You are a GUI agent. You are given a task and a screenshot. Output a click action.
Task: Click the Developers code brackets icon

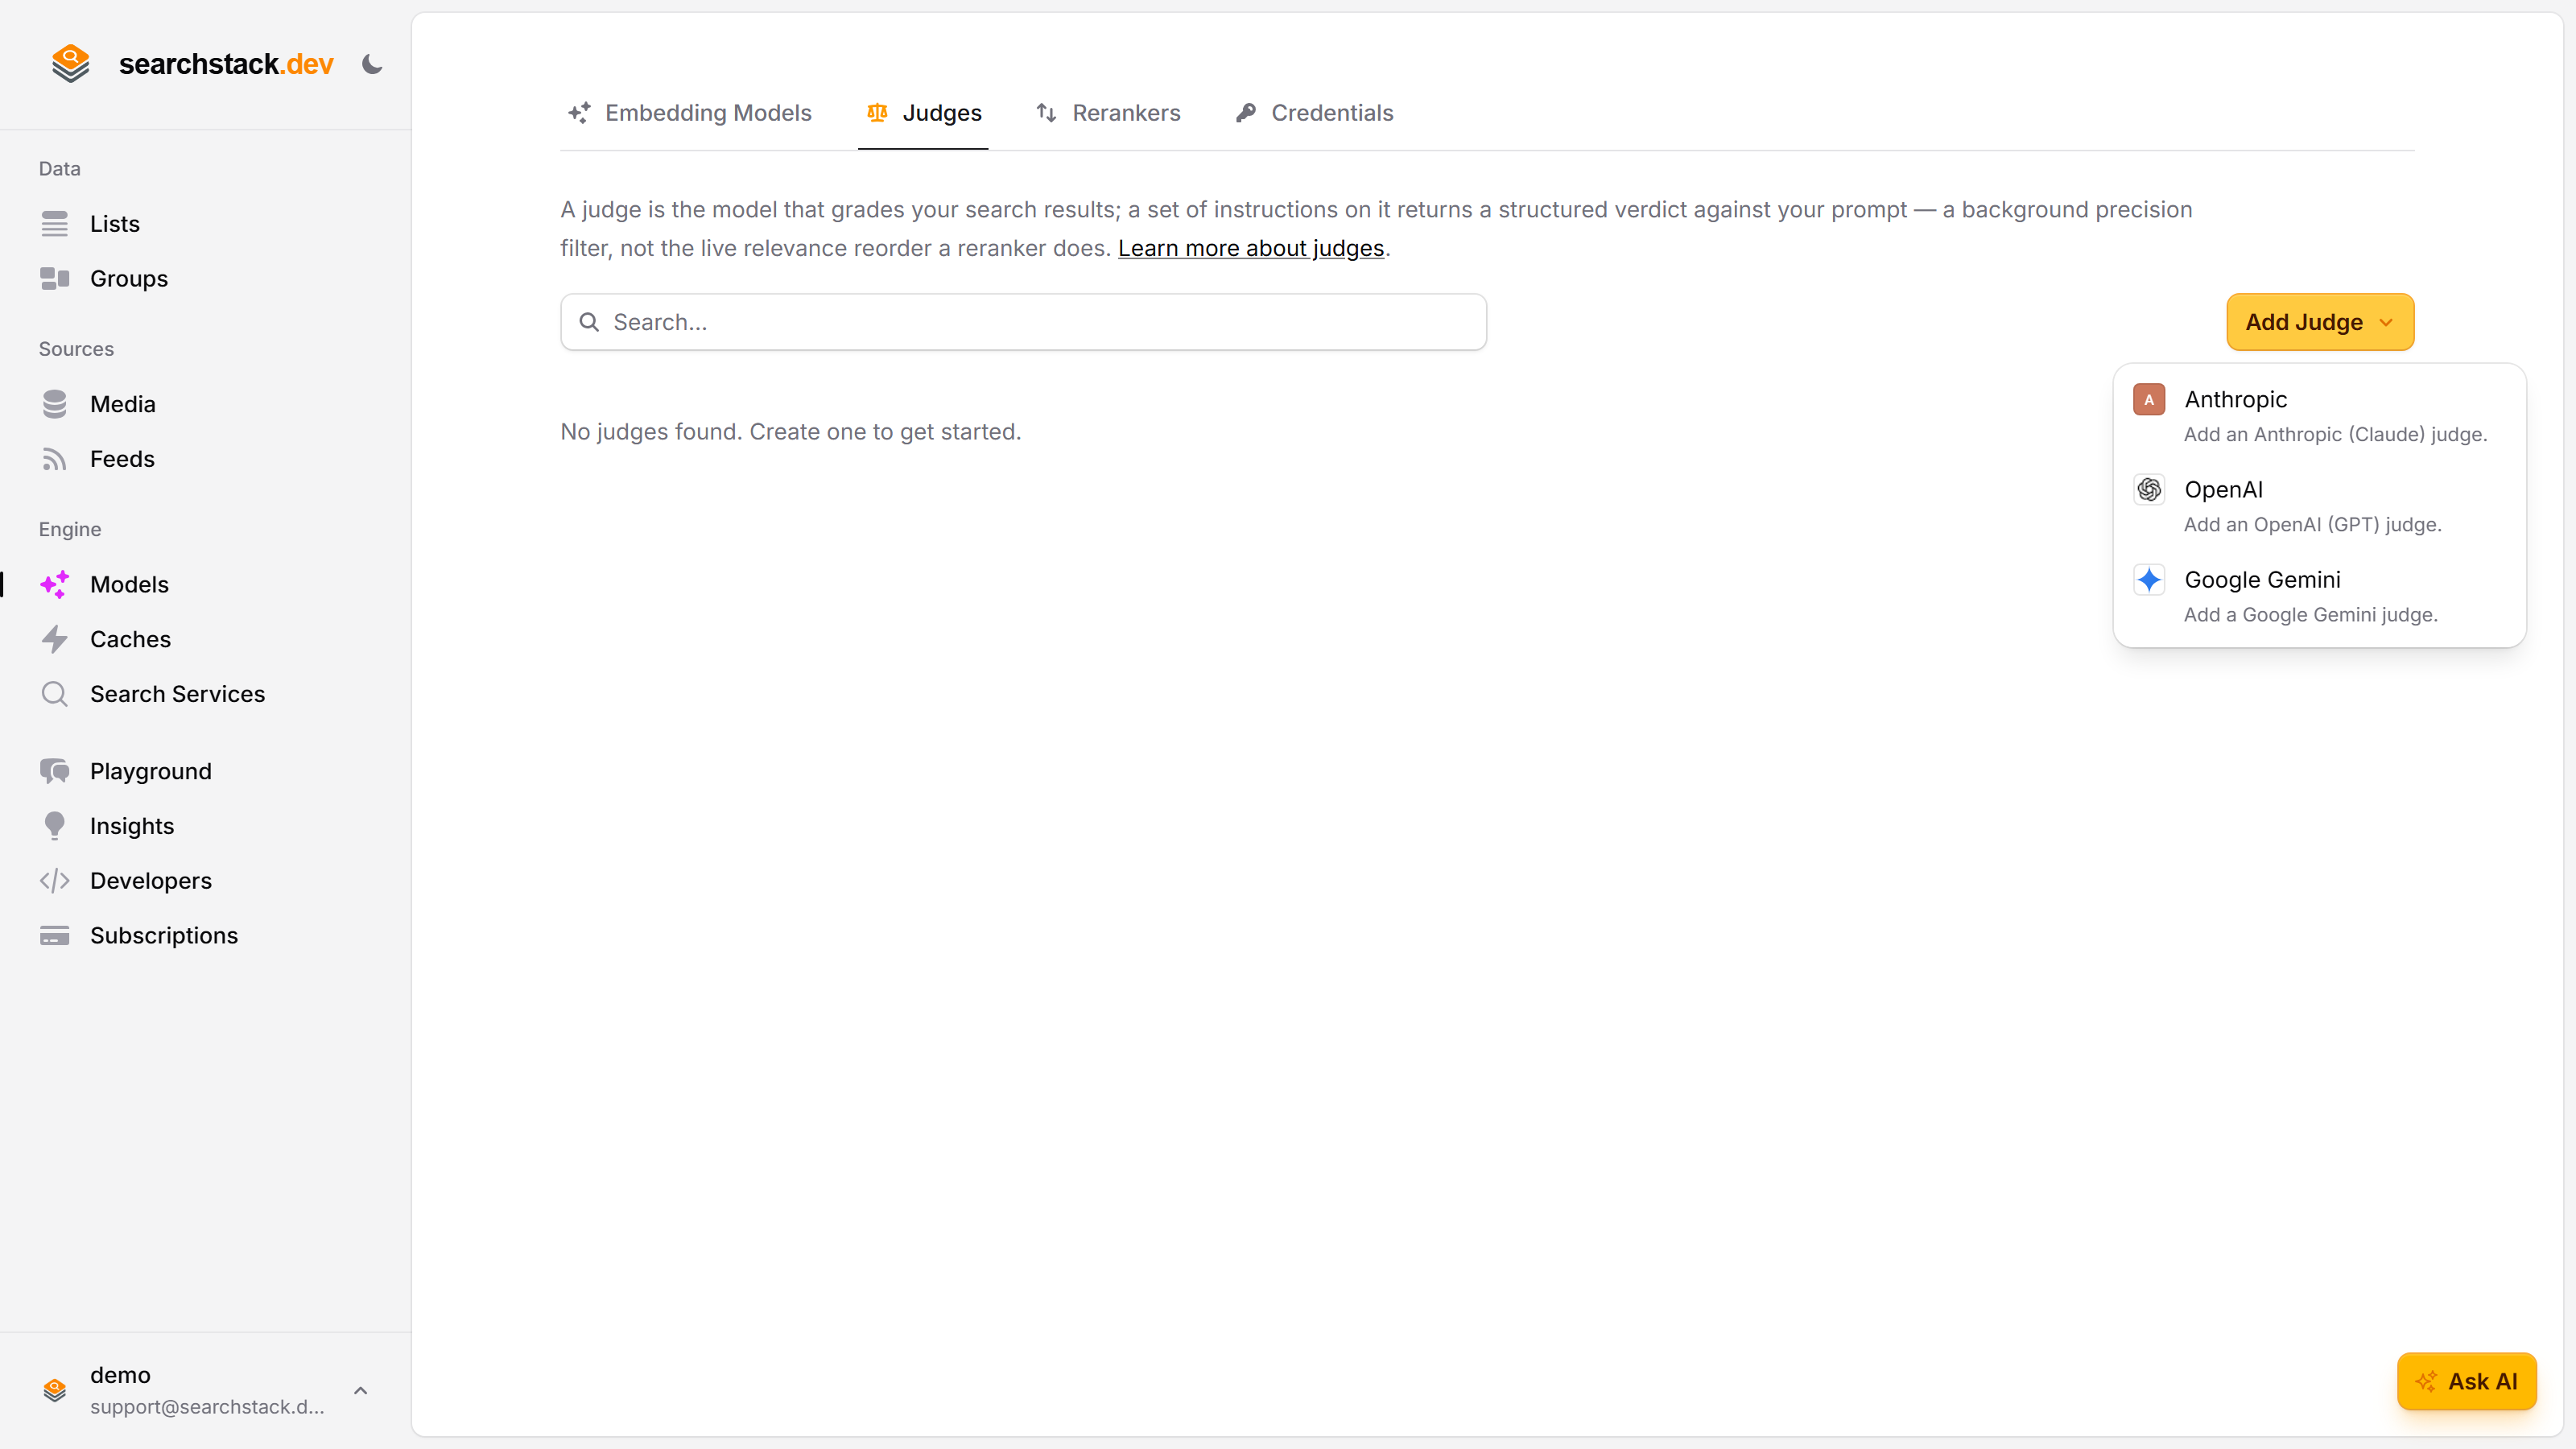click(x=55, y=881)
